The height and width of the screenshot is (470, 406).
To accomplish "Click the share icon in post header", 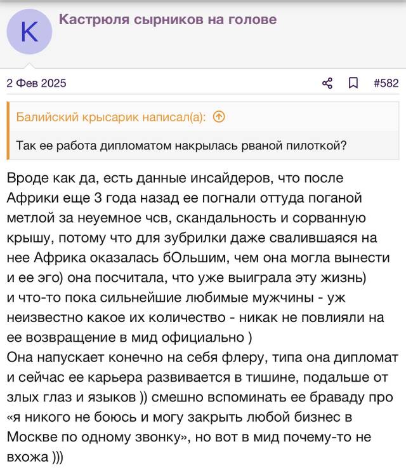I will 327,83.
